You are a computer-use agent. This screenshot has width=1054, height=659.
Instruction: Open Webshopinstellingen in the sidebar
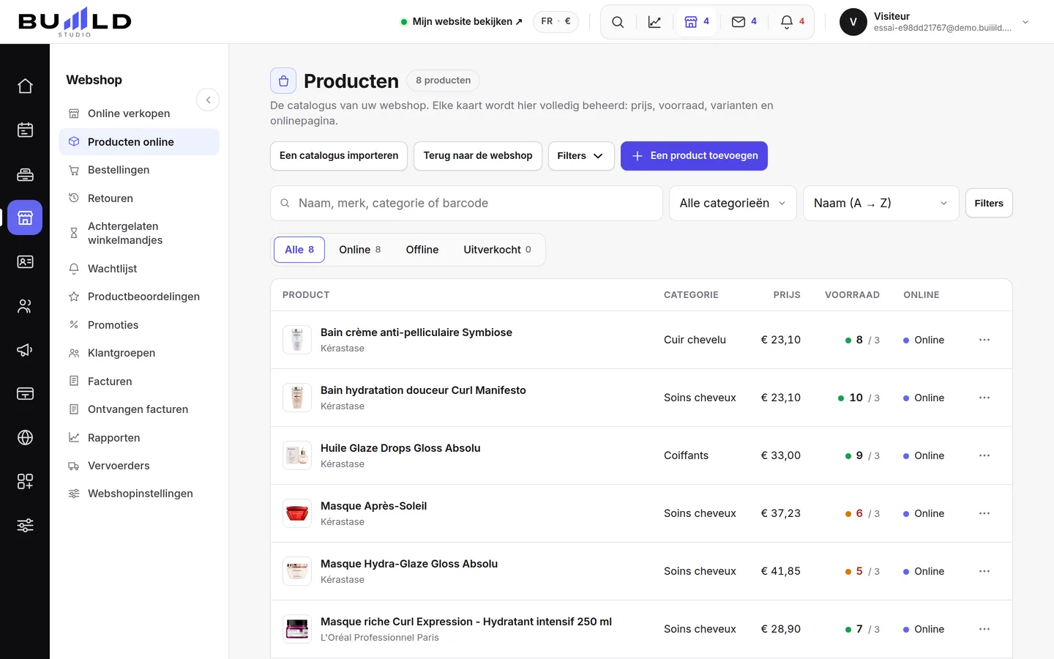pos(139,494)
